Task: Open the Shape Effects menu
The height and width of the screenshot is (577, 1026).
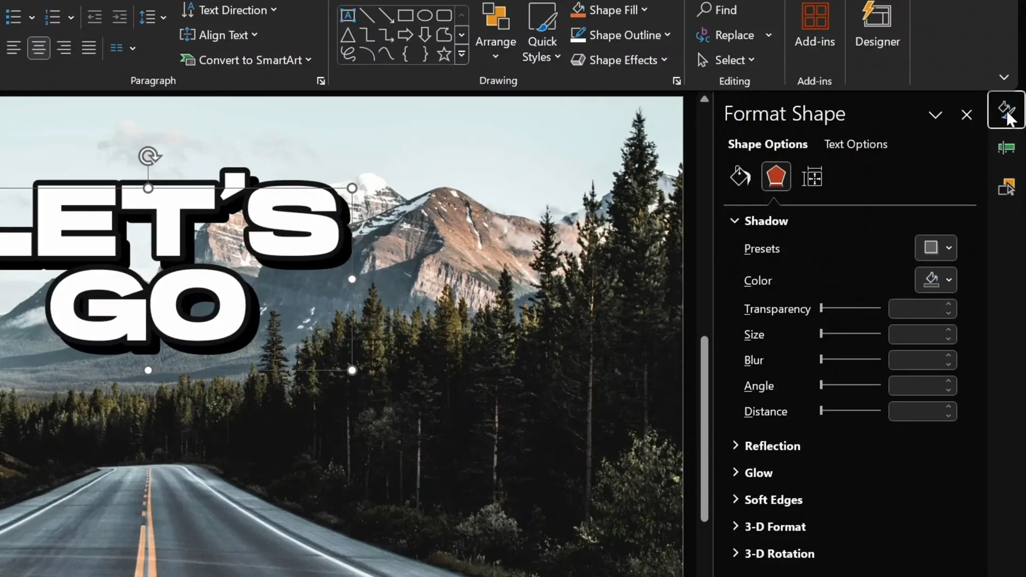Action: tap(619, 60)
